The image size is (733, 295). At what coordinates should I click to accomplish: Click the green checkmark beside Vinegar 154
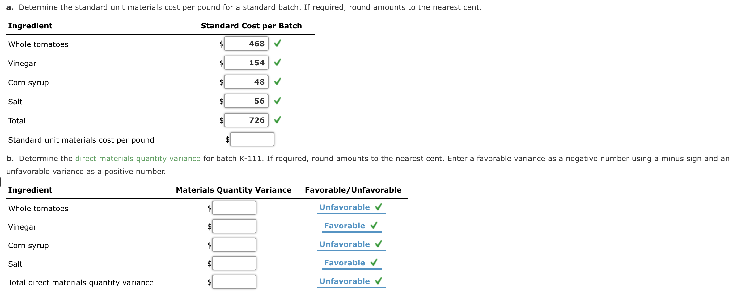point(278,62)
